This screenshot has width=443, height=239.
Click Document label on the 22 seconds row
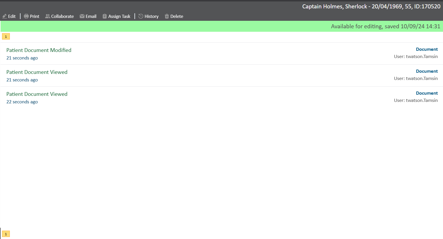pyautogui.click(x=427, y=93)
